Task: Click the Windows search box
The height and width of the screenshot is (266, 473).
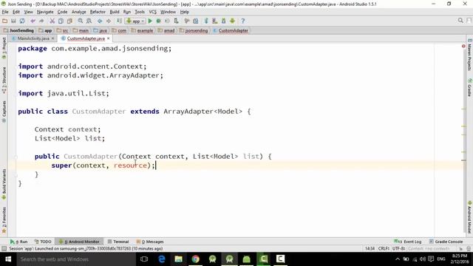Action: pos(75,259)
